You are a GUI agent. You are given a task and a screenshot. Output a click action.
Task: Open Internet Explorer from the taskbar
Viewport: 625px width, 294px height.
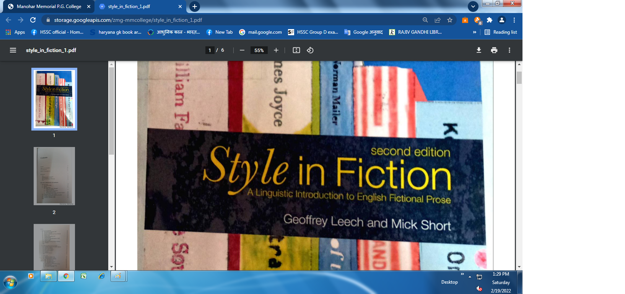click(101, 276)
